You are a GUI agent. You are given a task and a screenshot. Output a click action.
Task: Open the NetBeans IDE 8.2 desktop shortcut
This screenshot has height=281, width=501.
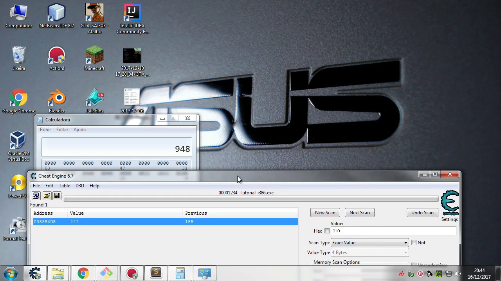tap(57, 16)
